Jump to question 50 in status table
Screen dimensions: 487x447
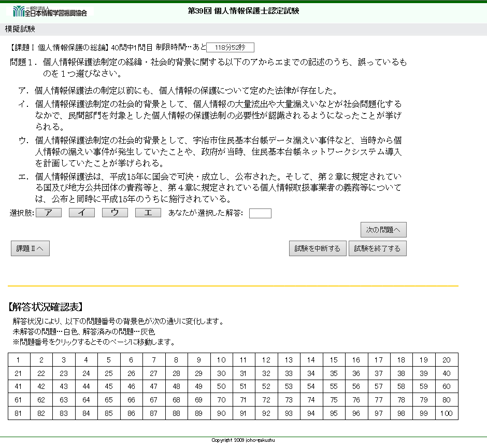click(x=221, y=386)
